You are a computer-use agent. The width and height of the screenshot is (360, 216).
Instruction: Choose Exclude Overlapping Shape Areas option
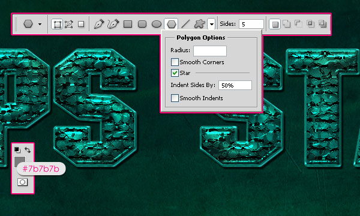click(x=322, y=24)
